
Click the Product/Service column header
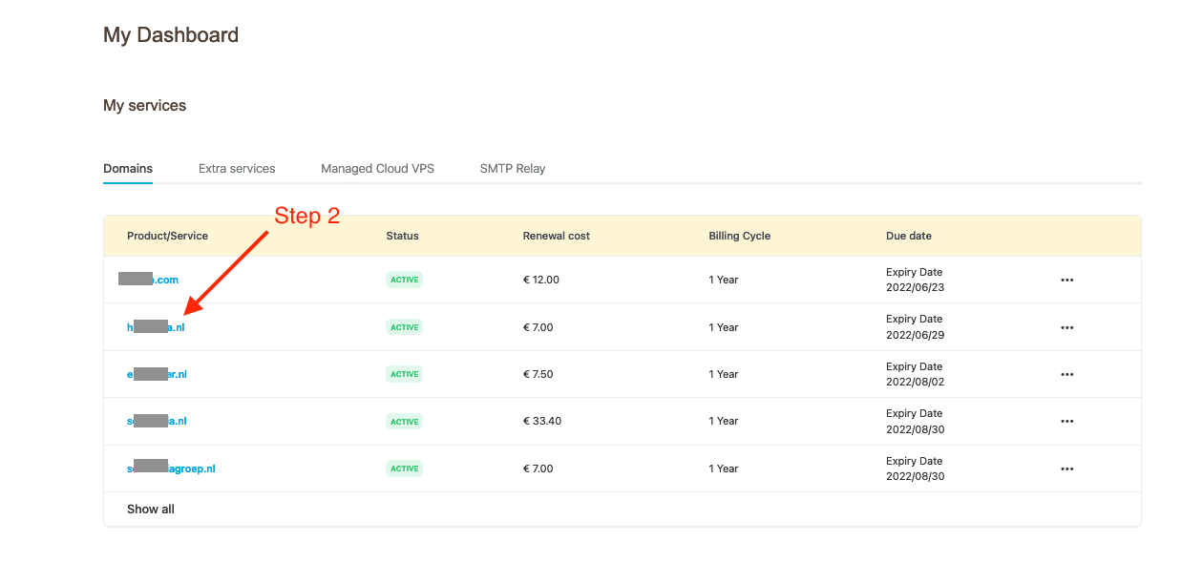click(x=167, y=236)
